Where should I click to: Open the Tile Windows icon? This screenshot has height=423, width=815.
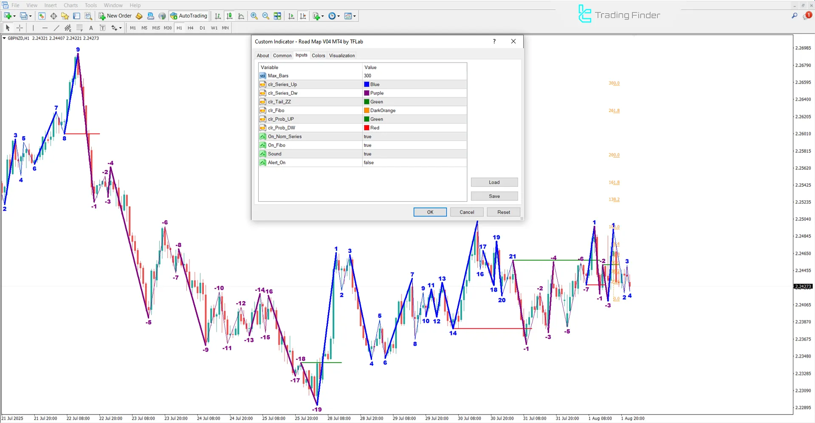[x=277, y=16]
